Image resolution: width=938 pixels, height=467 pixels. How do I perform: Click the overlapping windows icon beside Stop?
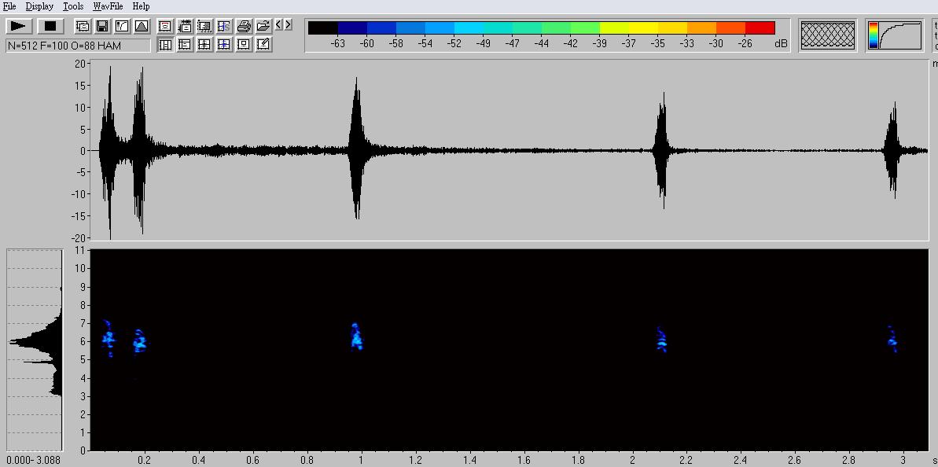click(x=83, y=27)
